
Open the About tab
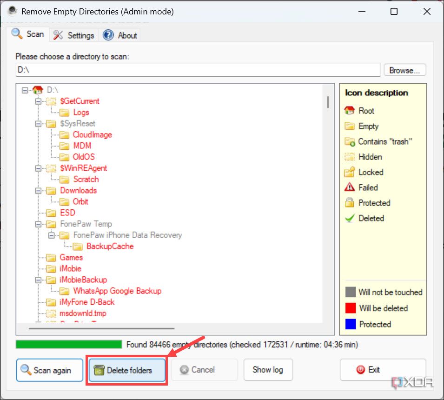(120, 35)
